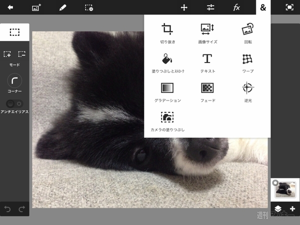Toggle the layer visibility circle

[x=275, y=183]
